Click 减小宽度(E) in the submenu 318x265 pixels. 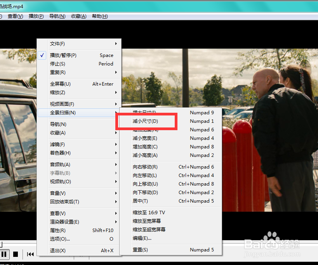coord(171,138)
